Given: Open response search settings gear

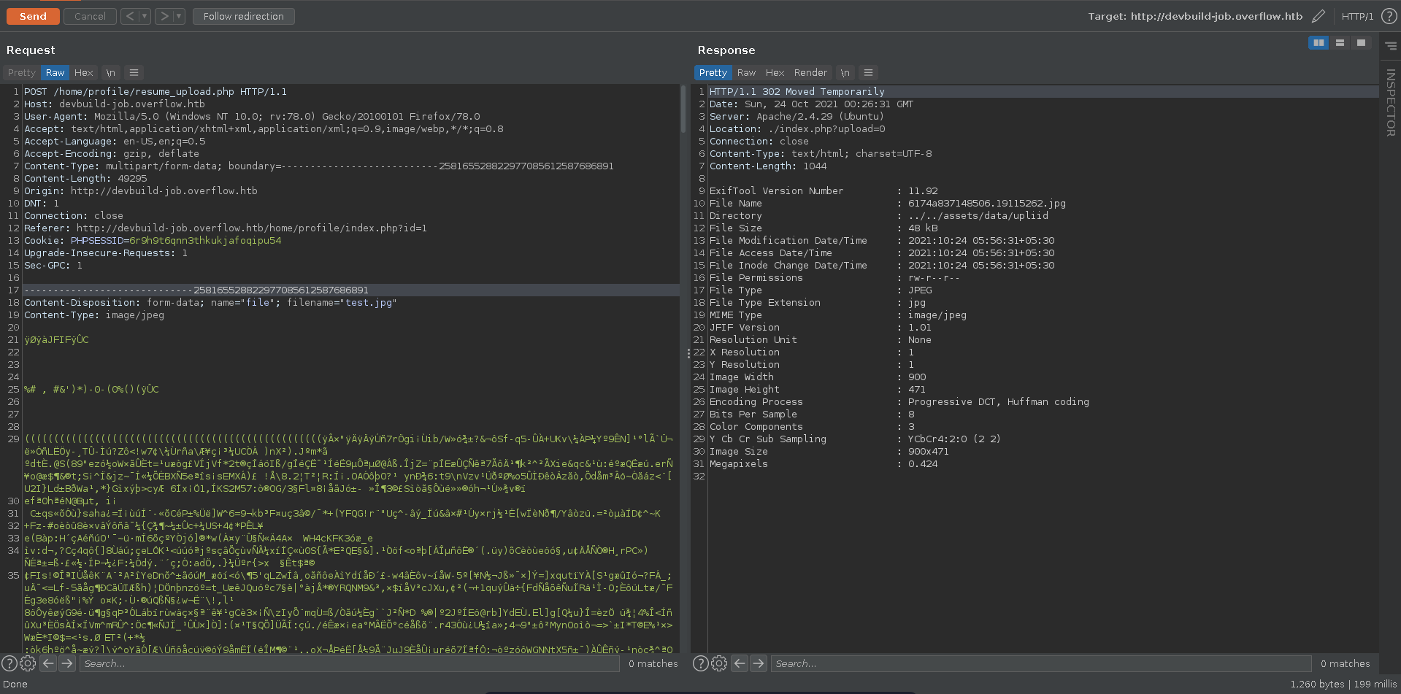Looking at the screenshot, I should 719,663.
